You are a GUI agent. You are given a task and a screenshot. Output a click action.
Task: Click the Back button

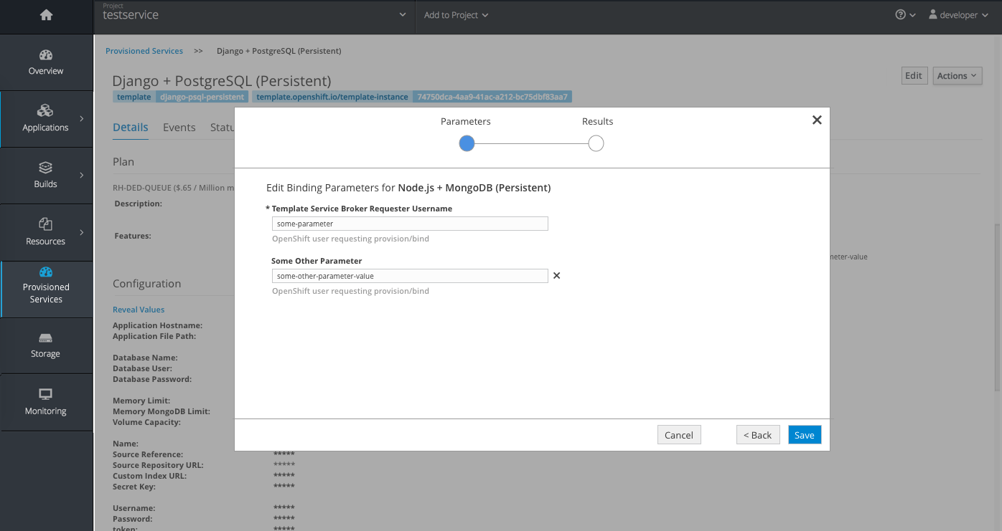coord(758,435)
